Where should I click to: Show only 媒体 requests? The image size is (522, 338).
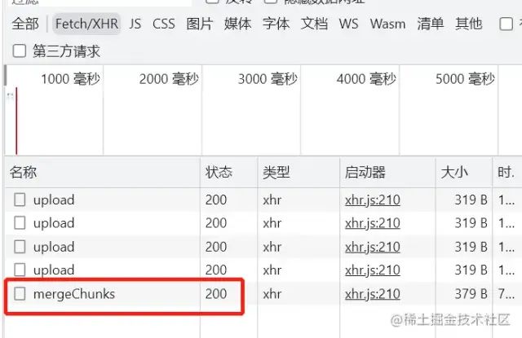pos(237,24)
